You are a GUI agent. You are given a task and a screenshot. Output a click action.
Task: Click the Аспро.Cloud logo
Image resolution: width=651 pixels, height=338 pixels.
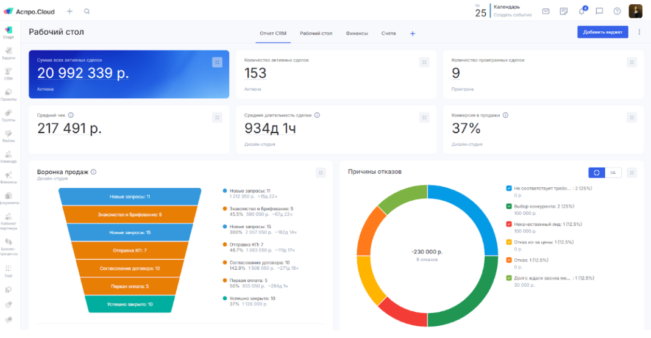pyautogui.click(x=29, y=12)
